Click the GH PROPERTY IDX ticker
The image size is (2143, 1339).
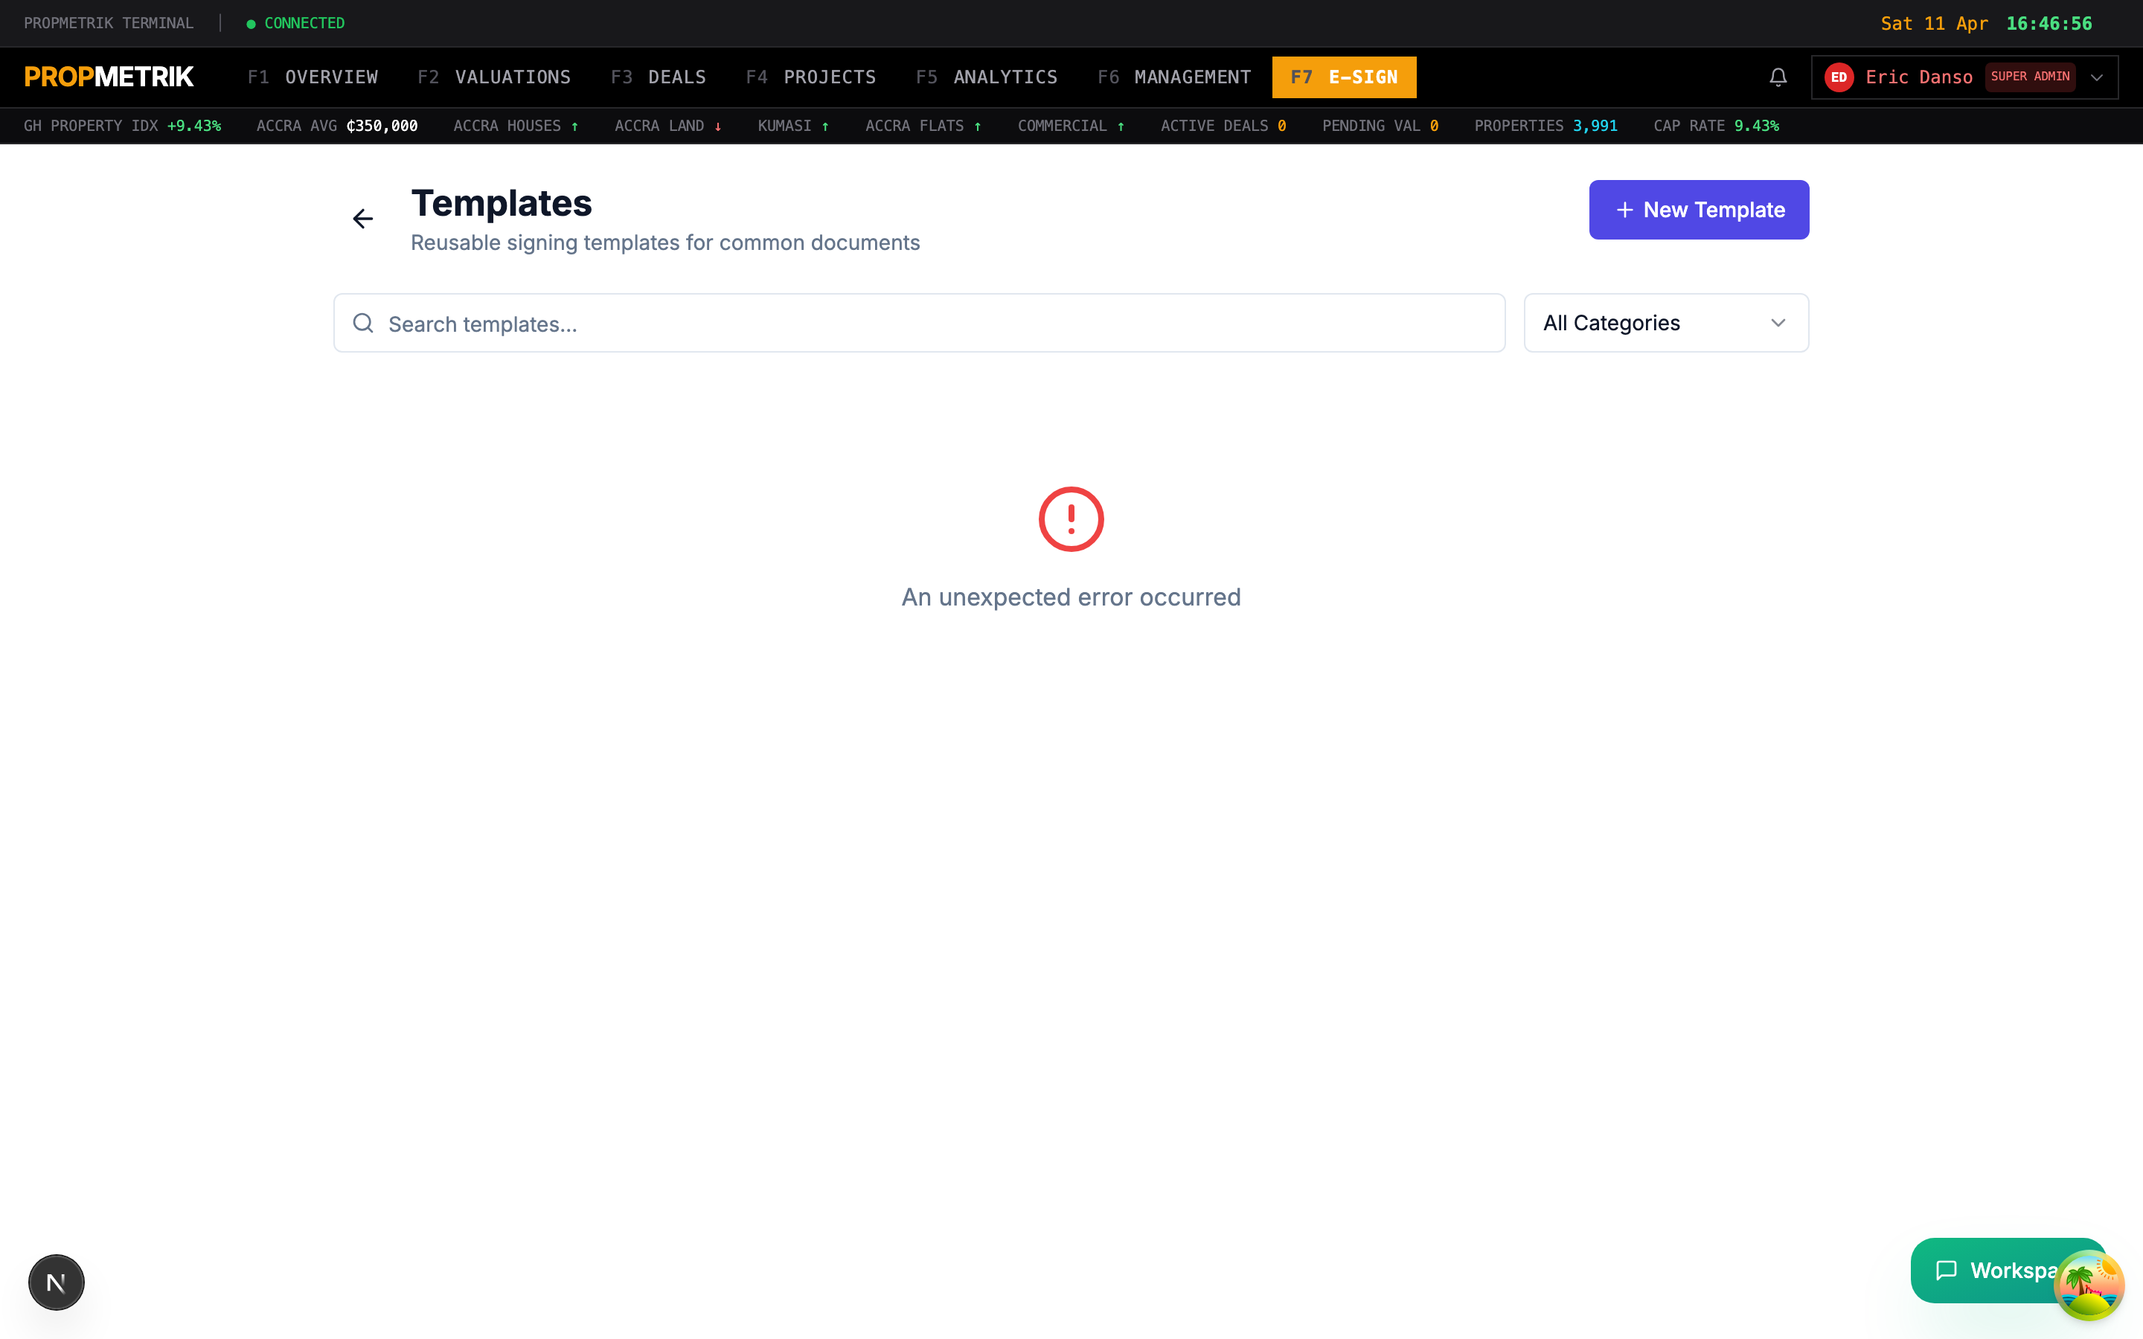pos(122,126)
